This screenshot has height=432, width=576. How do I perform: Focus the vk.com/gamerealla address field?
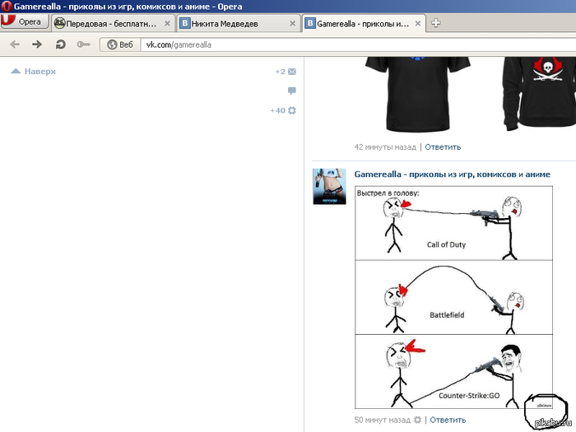pyautogui.click(x=358, y=44)
